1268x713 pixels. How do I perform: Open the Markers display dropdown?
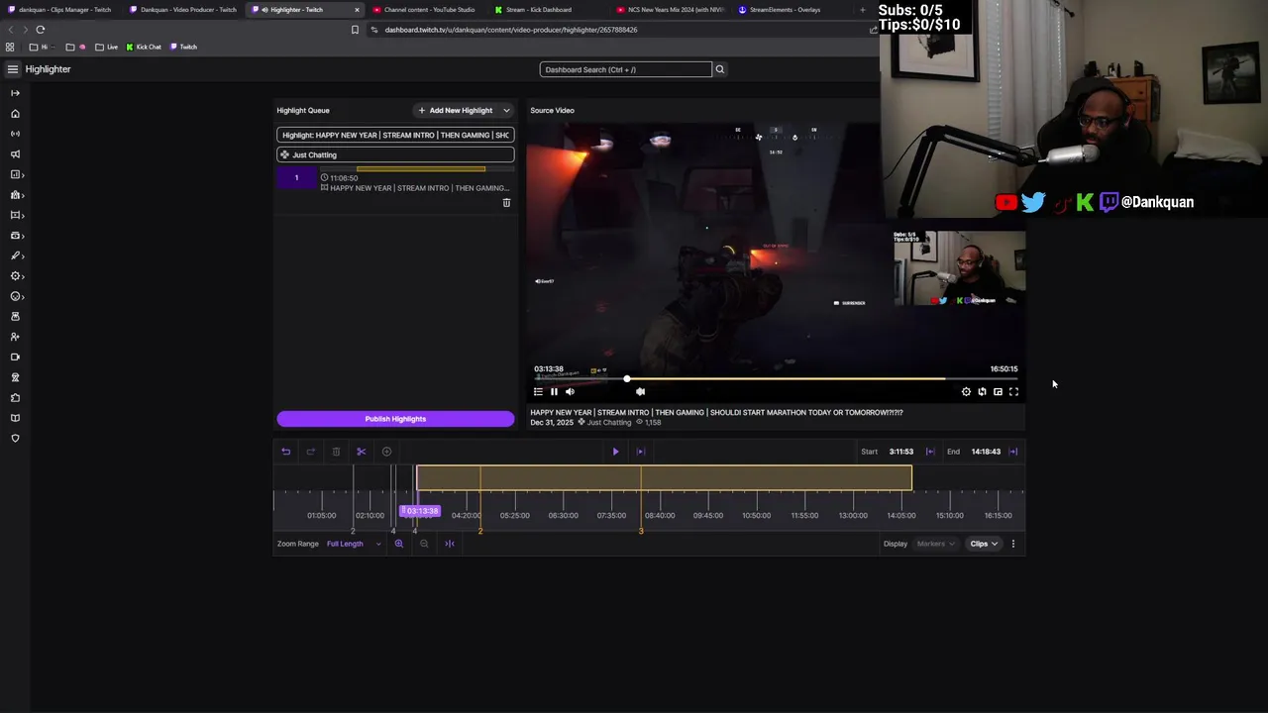tap(935, 544)
